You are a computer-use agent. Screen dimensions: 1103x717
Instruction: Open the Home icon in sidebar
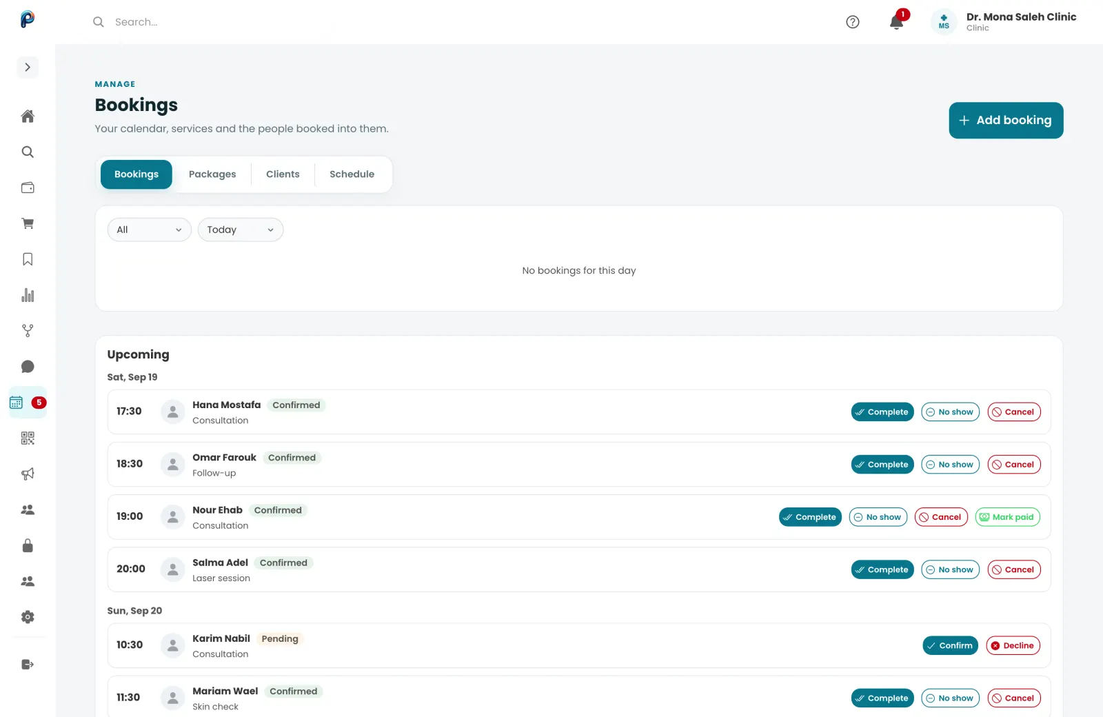pyautogui.click(x=28, y=116)
